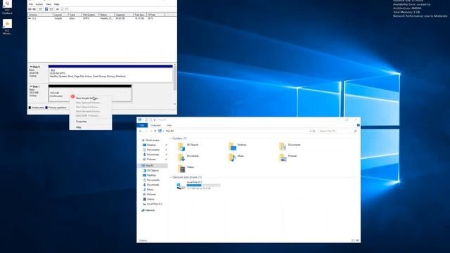This screenshot has height=253, width=450.
Task: Sort by Layout column header
Action: tap(60, 15)
